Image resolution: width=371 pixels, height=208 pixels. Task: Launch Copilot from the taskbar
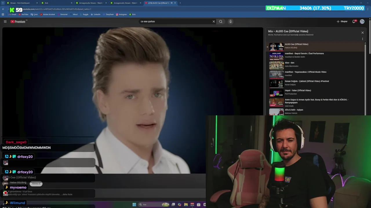pos(180,205)
